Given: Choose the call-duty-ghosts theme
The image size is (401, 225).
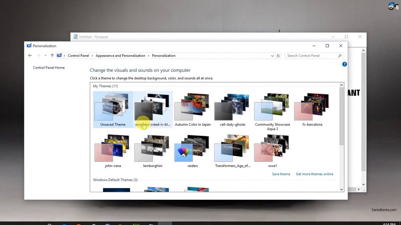Looking at the screenshot, I should 232,109.
